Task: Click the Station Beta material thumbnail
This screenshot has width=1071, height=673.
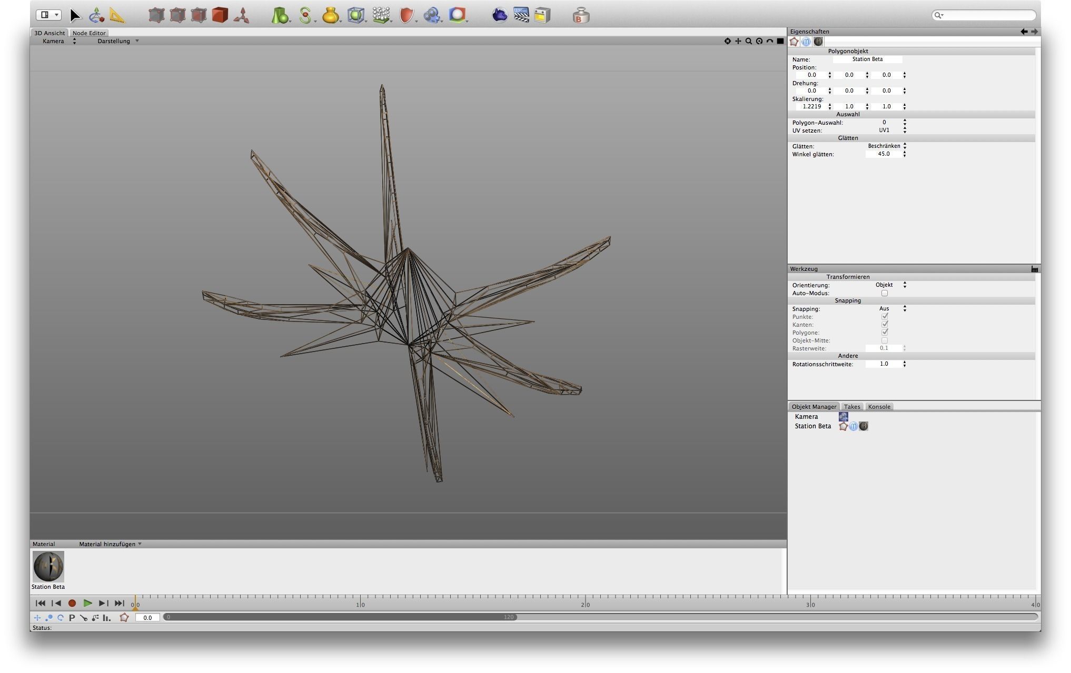Action: point(48,566)
